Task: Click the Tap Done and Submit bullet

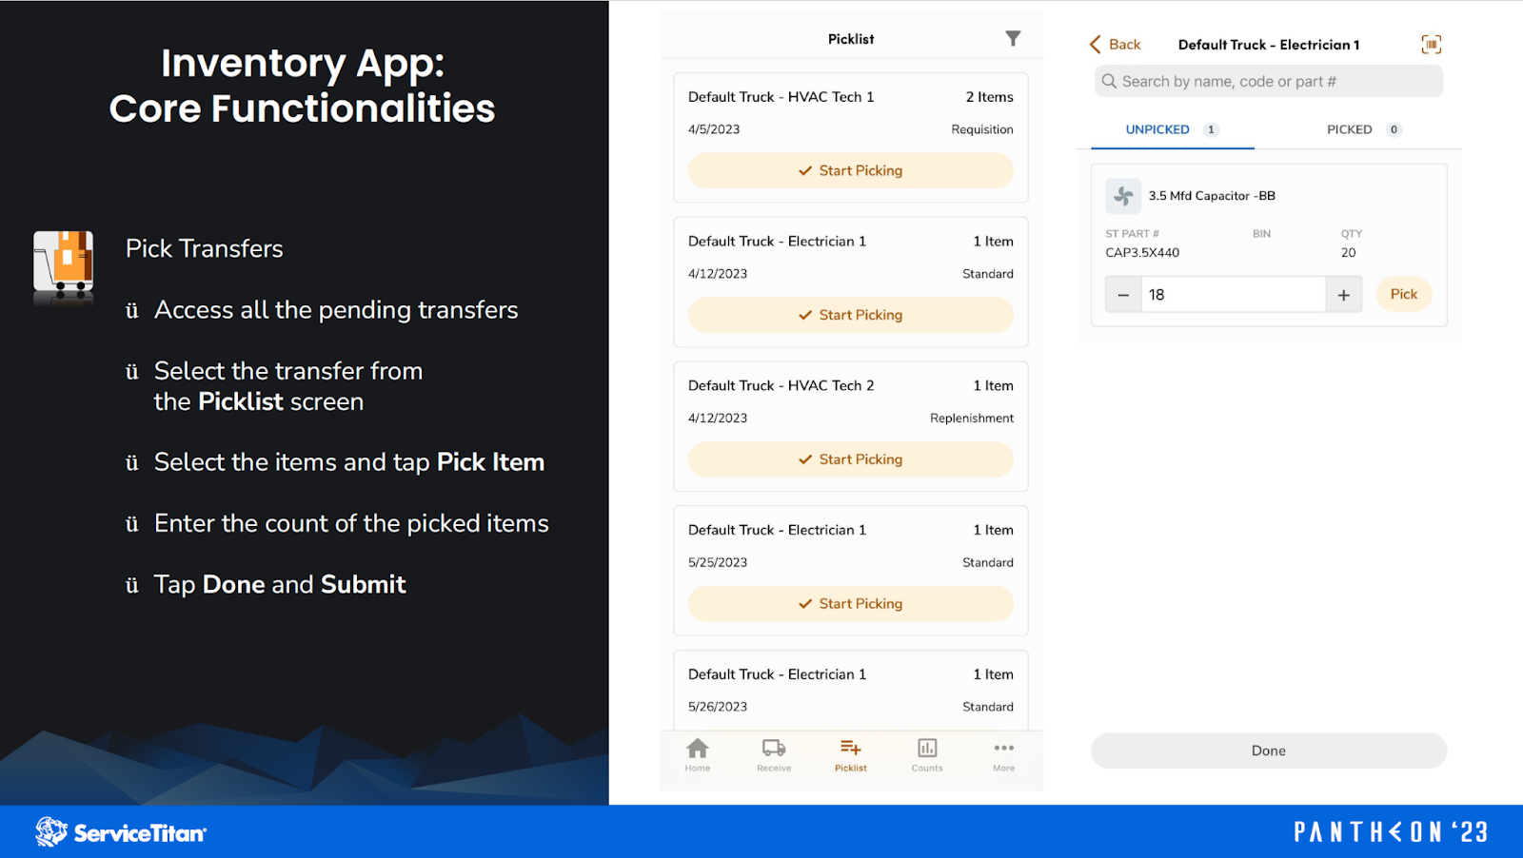Action: 280,584
